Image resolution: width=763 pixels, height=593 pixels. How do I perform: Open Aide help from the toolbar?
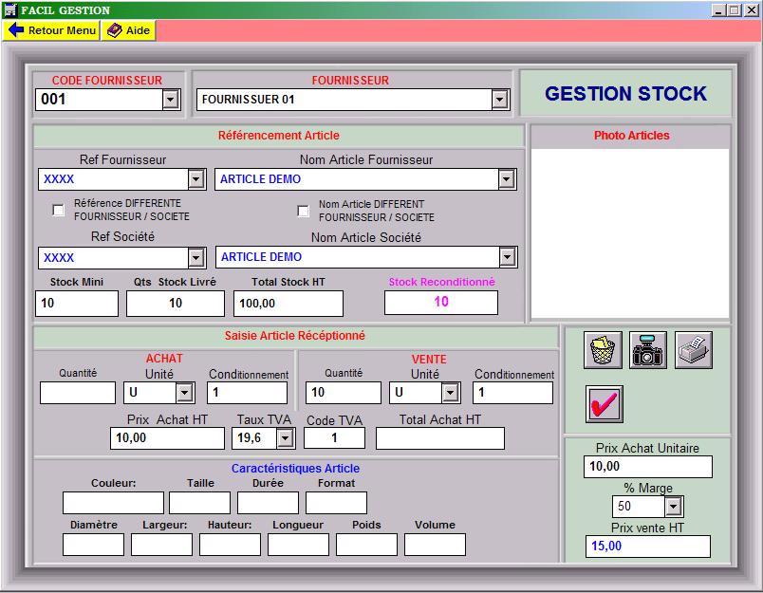point(128,30)
